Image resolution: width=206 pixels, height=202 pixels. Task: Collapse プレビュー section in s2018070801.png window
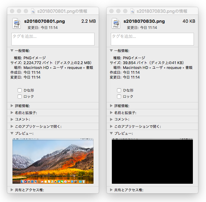point(12,133)
